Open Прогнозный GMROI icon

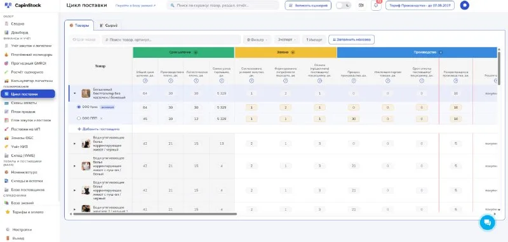[x=6, y=64]
